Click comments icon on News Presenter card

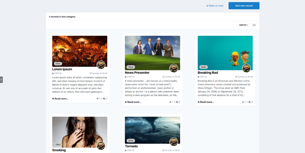[x=177, y=102]
